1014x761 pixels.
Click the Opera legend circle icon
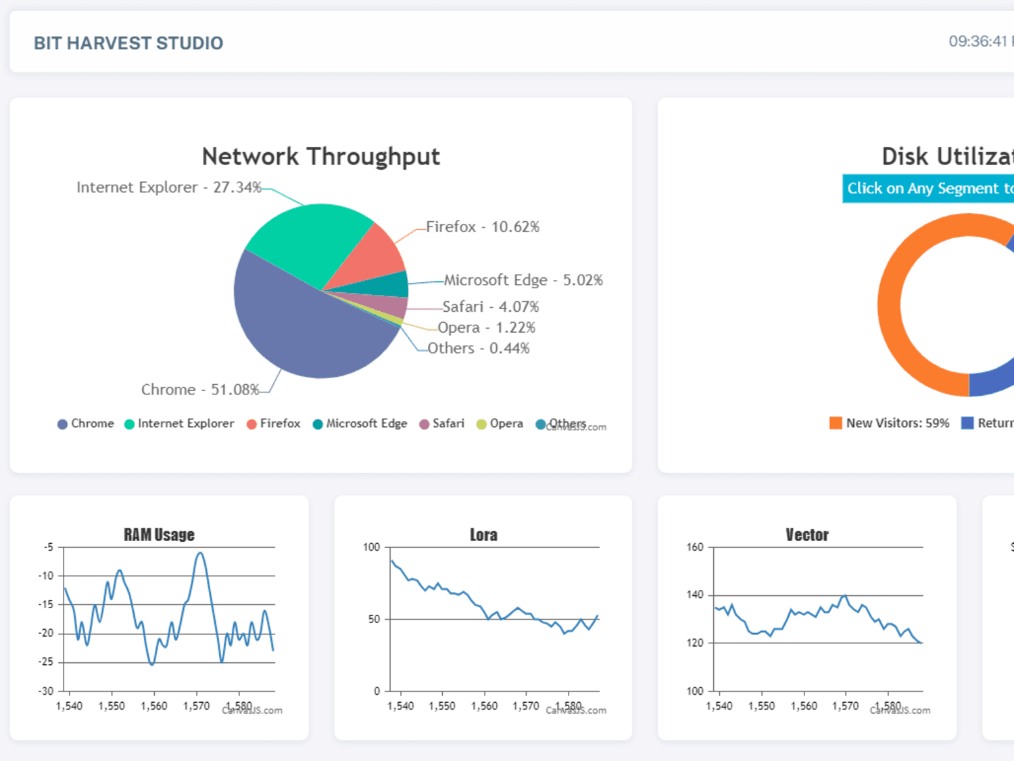(x=481, y=424)
